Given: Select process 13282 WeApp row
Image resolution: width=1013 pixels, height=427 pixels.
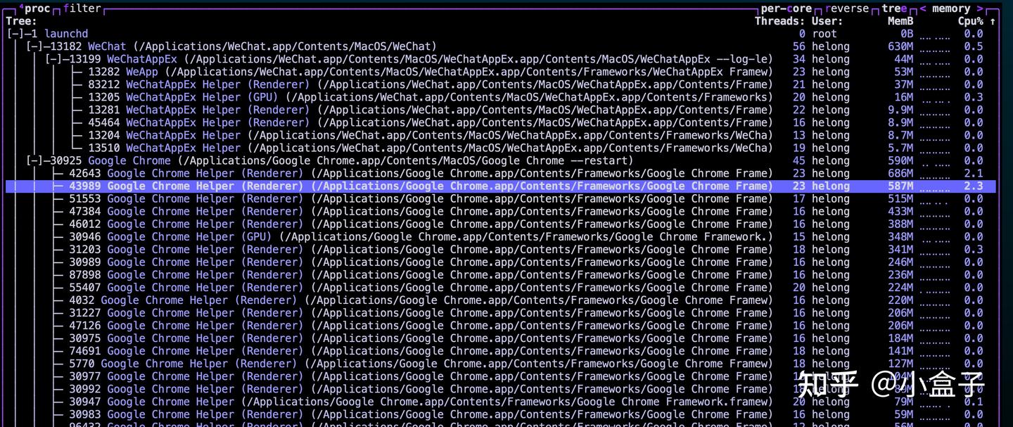Looking at the screenshot, I should (501, 72).
